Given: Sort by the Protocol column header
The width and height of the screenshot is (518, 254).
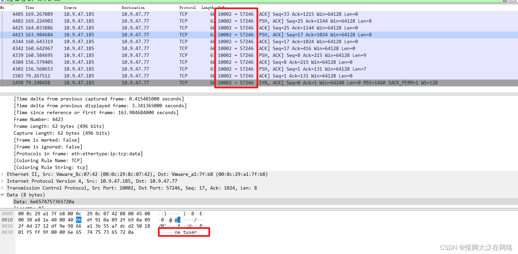Looking at the screenshot, I should tap(189, 7).
